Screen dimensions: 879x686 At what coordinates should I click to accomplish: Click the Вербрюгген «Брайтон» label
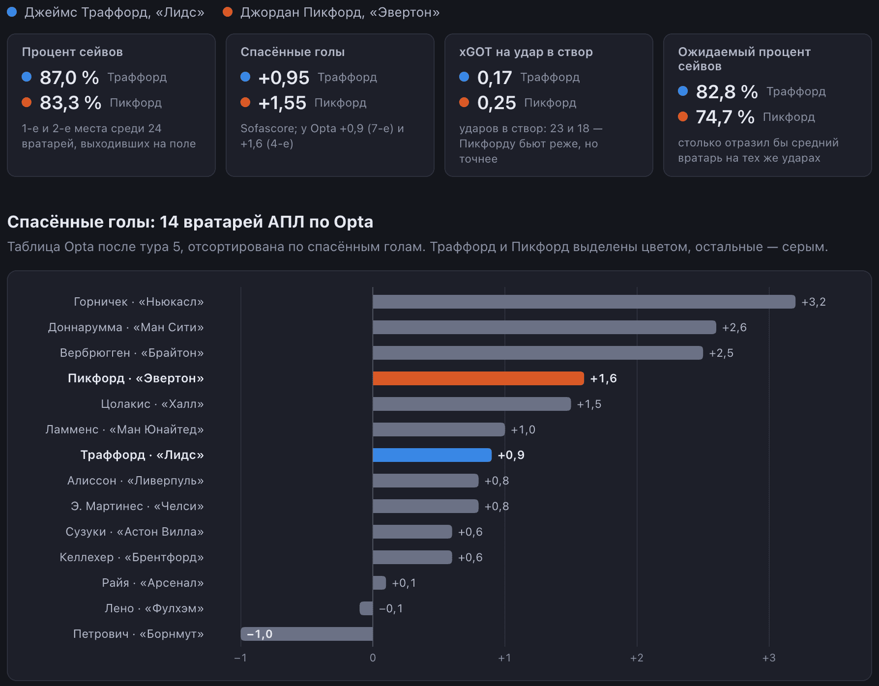coord(132,353)
